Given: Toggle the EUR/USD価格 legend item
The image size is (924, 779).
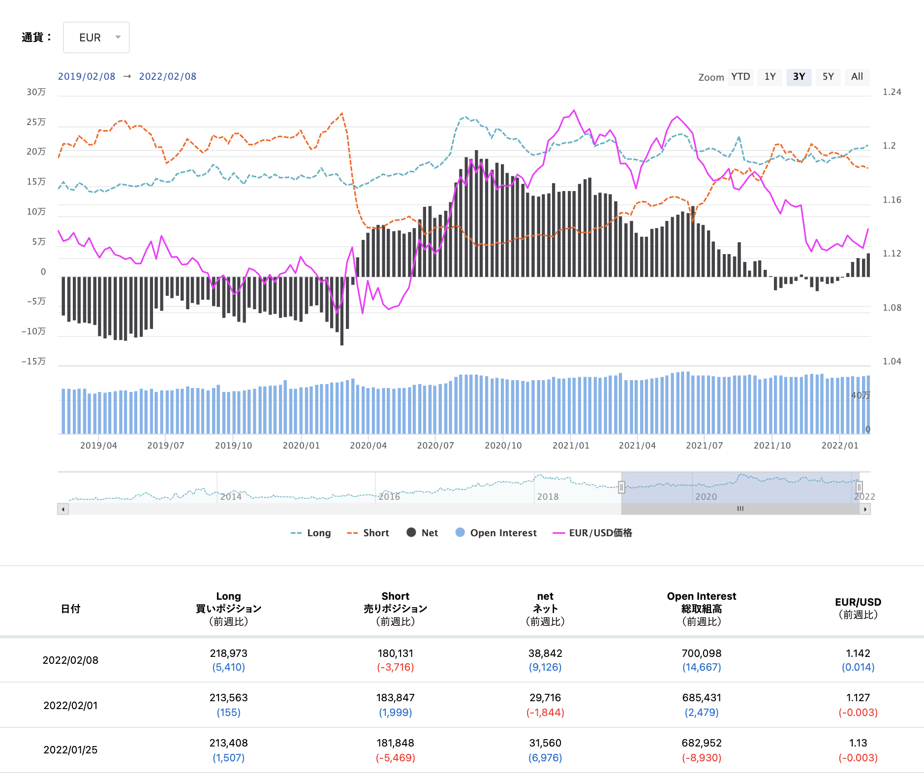Looking at the screenshot, I should point(592,533).
